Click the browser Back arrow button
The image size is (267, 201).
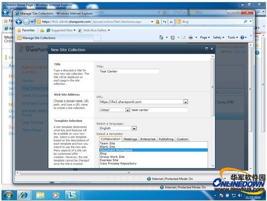19,22
